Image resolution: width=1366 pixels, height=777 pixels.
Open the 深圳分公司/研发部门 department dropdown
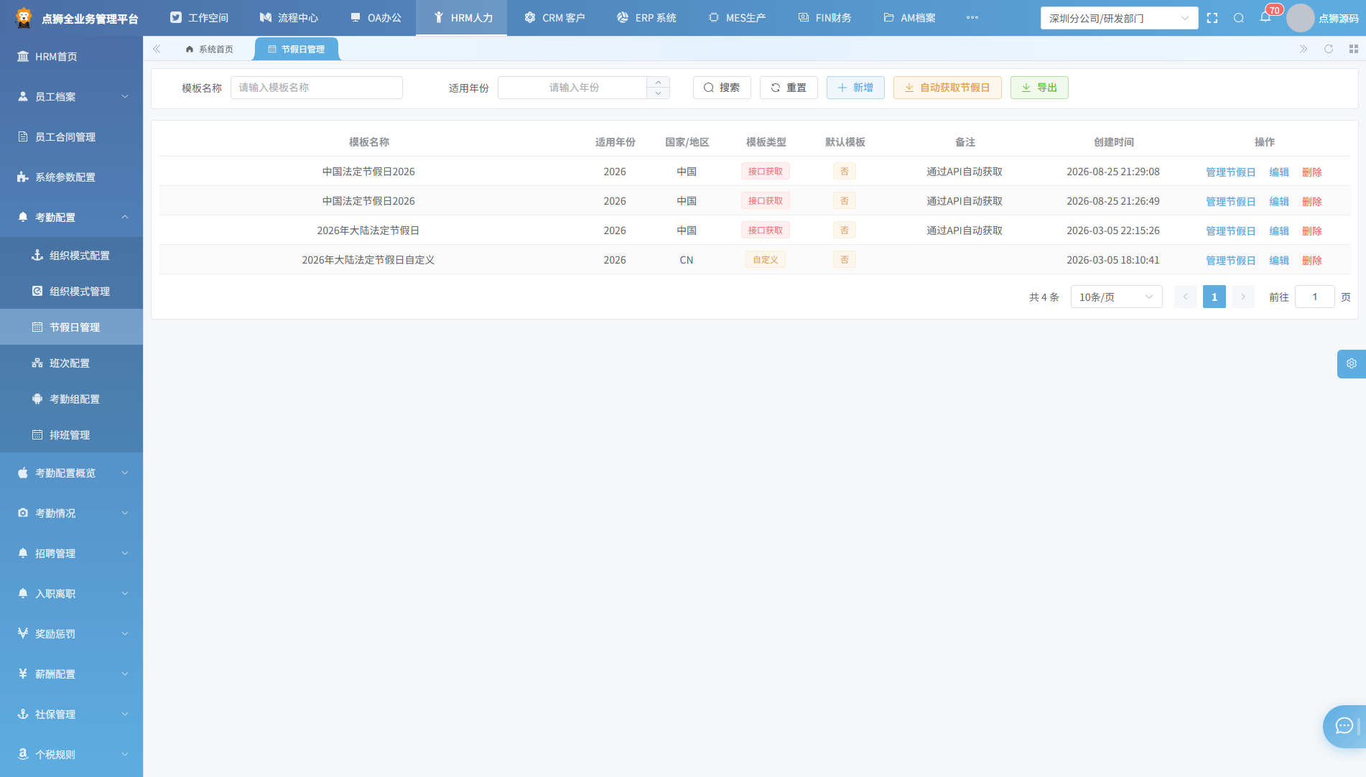click(x=1119, y=18)
